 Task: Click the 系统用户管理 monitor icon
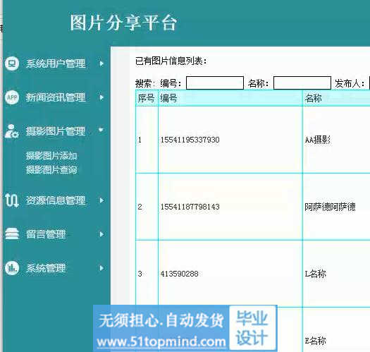(12, 63)
